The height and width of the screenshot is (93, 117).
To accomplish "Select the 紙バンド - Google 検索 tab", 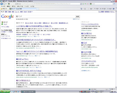I will [22, 9].
